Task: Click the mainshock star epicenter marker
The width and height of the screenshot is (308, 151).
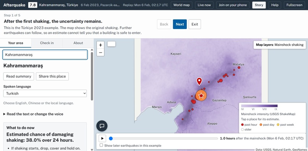Action: (x=201, y=96)
